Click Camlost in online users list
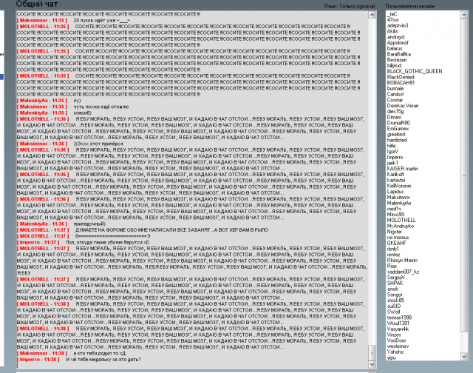 395,95
